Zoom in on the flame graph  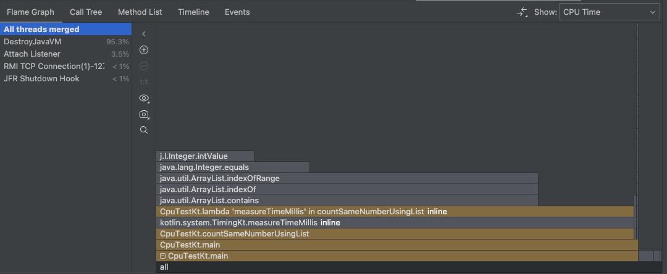pyautogui.click(x=144, y=50)
